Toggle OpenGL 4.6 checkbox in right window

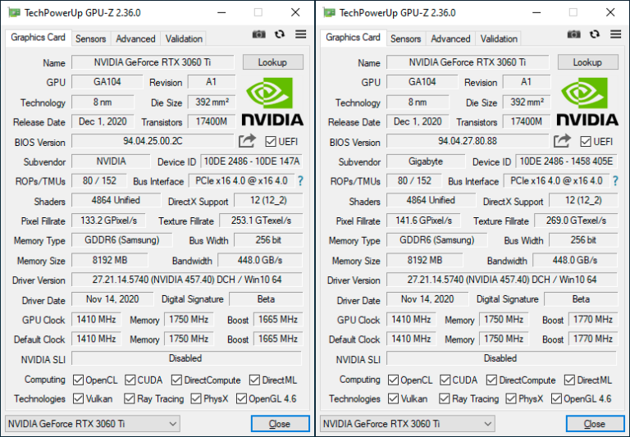[556, 398]
